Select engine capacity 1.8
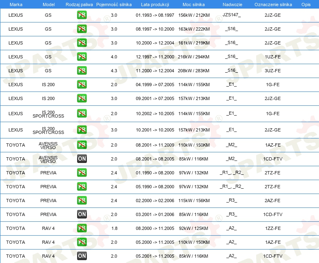Screen dimensions: 319x263 (114, 228)
